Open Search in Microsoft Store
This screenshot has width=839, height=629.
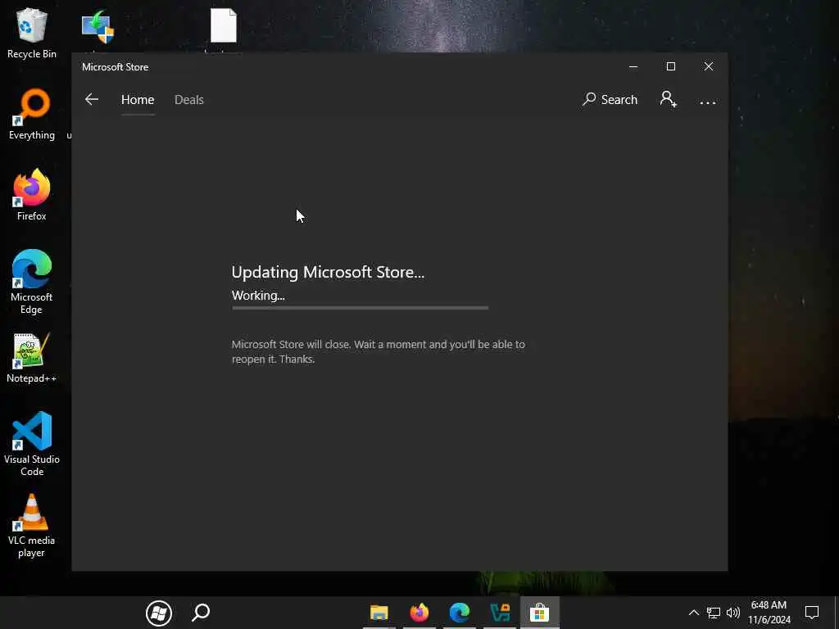pos(610,99)
